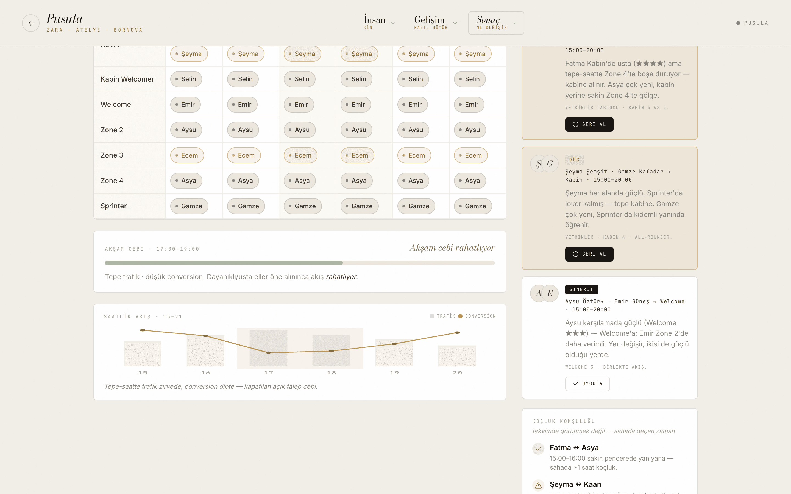Select the leftmost Ecem chip in Zone 3 row
Image resolution: width=791 pixels, height=494 pixels.
pos(187,155)
